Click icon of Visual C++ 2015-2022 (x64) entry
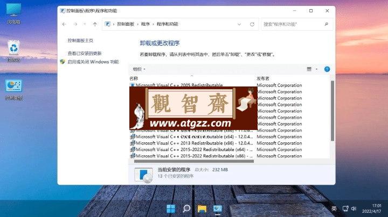This screenshot has height=217, width=388. coord(133,149)
